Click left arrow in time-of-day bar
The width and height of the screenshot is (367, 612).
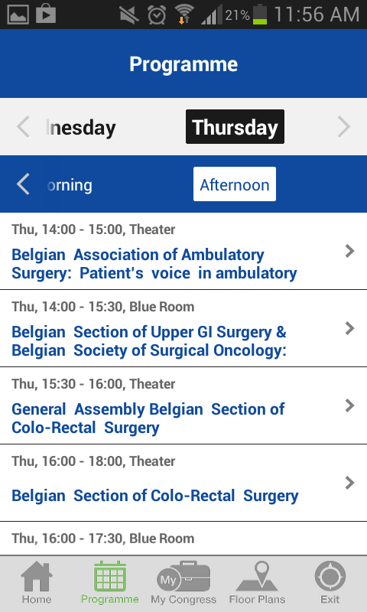point(23,184)
